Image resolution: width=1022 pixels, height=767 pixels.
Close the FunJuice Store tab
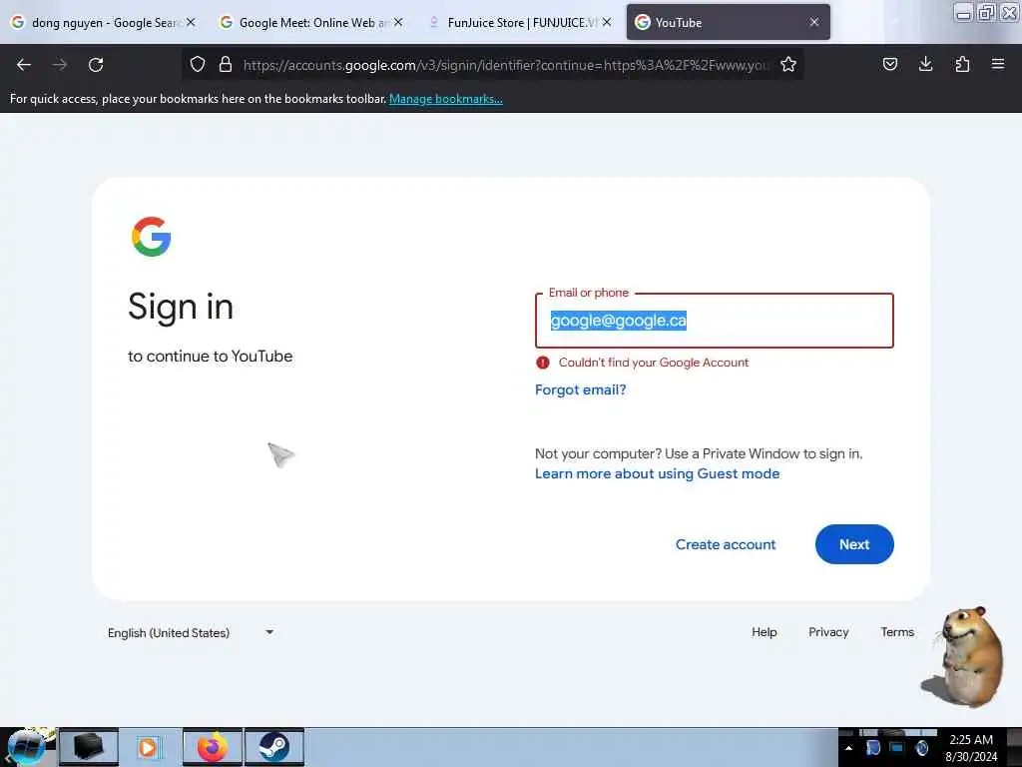click(607, 22)
